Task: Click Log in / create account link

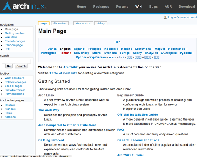Action: [182, 17]
